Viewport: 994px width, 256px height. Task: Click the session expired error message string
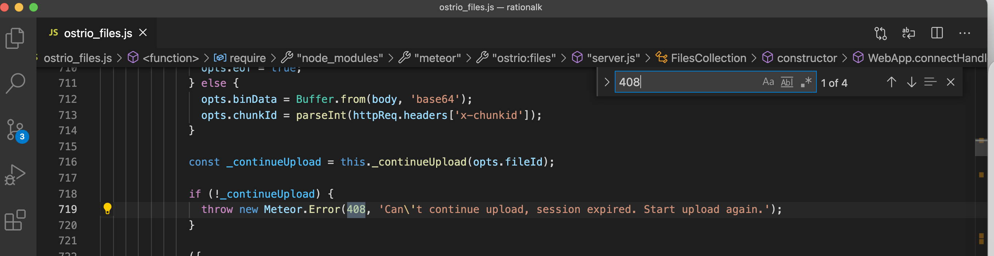click(x=574, y=209)
